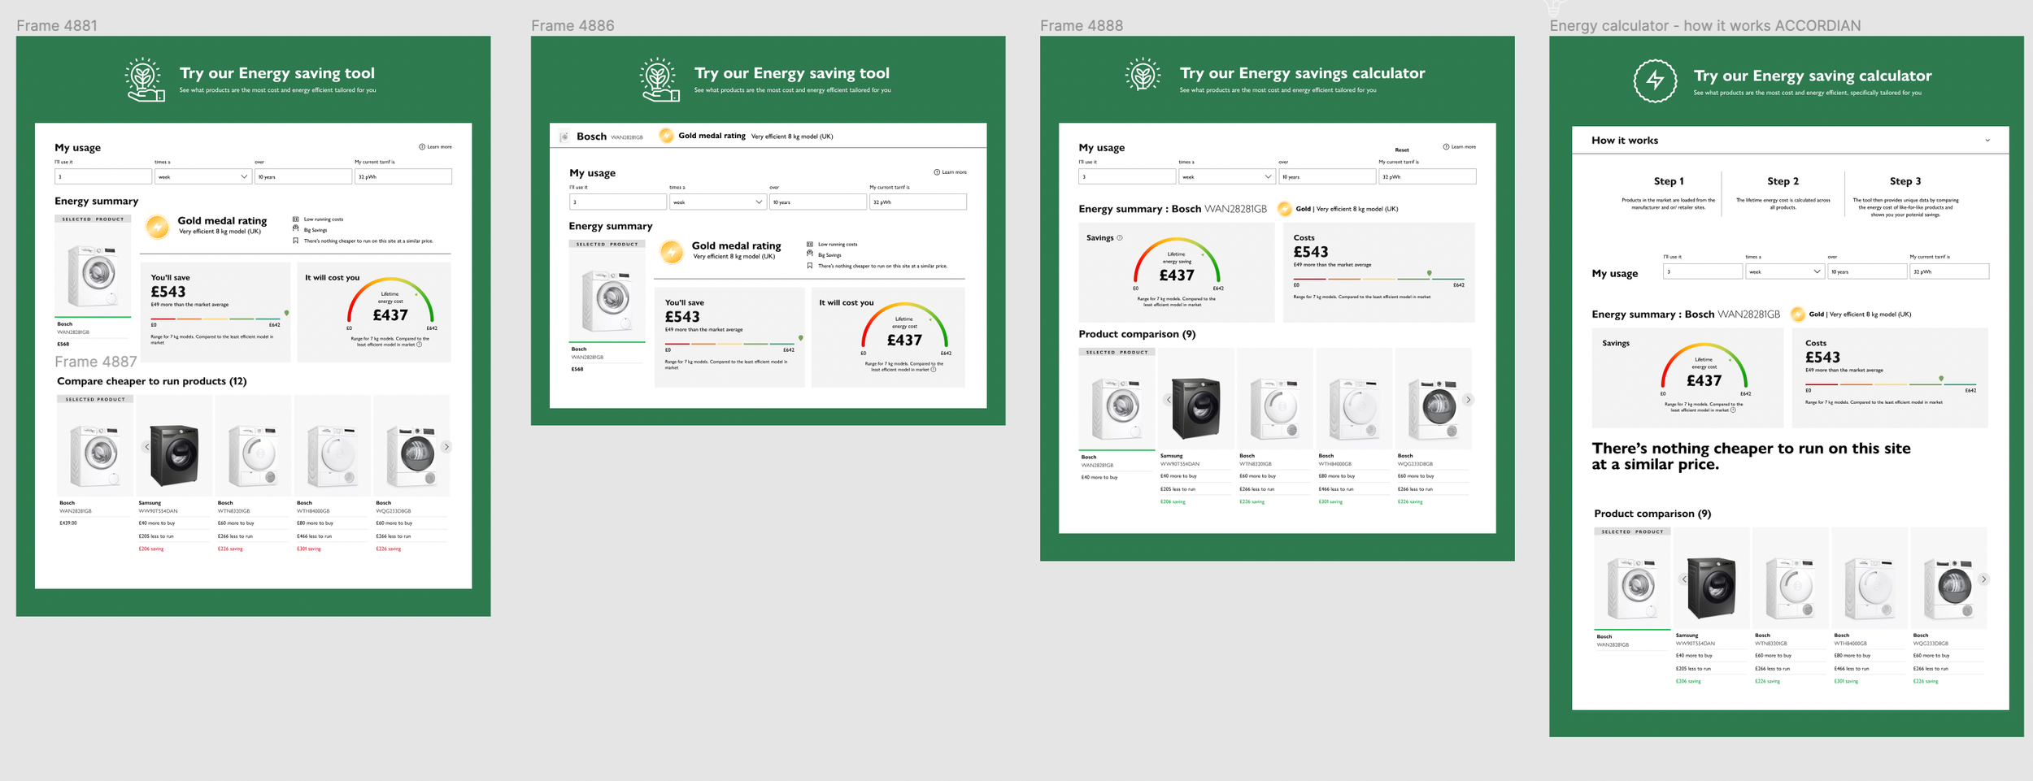Open the week dropdown in Frame 4881

pyautogui.click(x=202, y=176)
